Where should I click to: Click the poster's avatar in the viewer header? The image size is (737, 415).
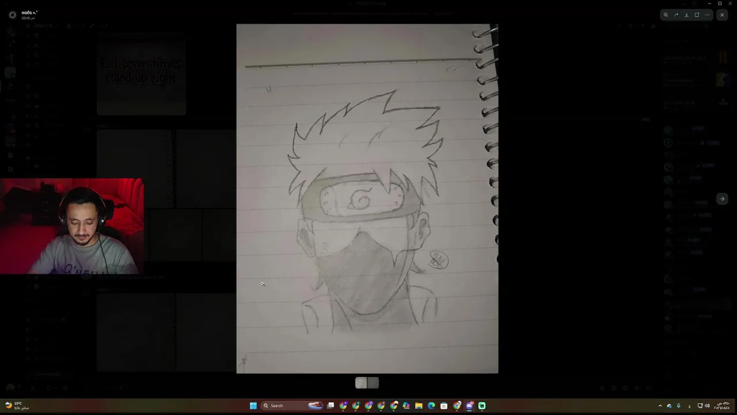(x=13, y=15)
